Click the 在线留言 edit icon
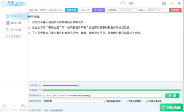Viewport: 184px width, 112px height. pos(13,106)
